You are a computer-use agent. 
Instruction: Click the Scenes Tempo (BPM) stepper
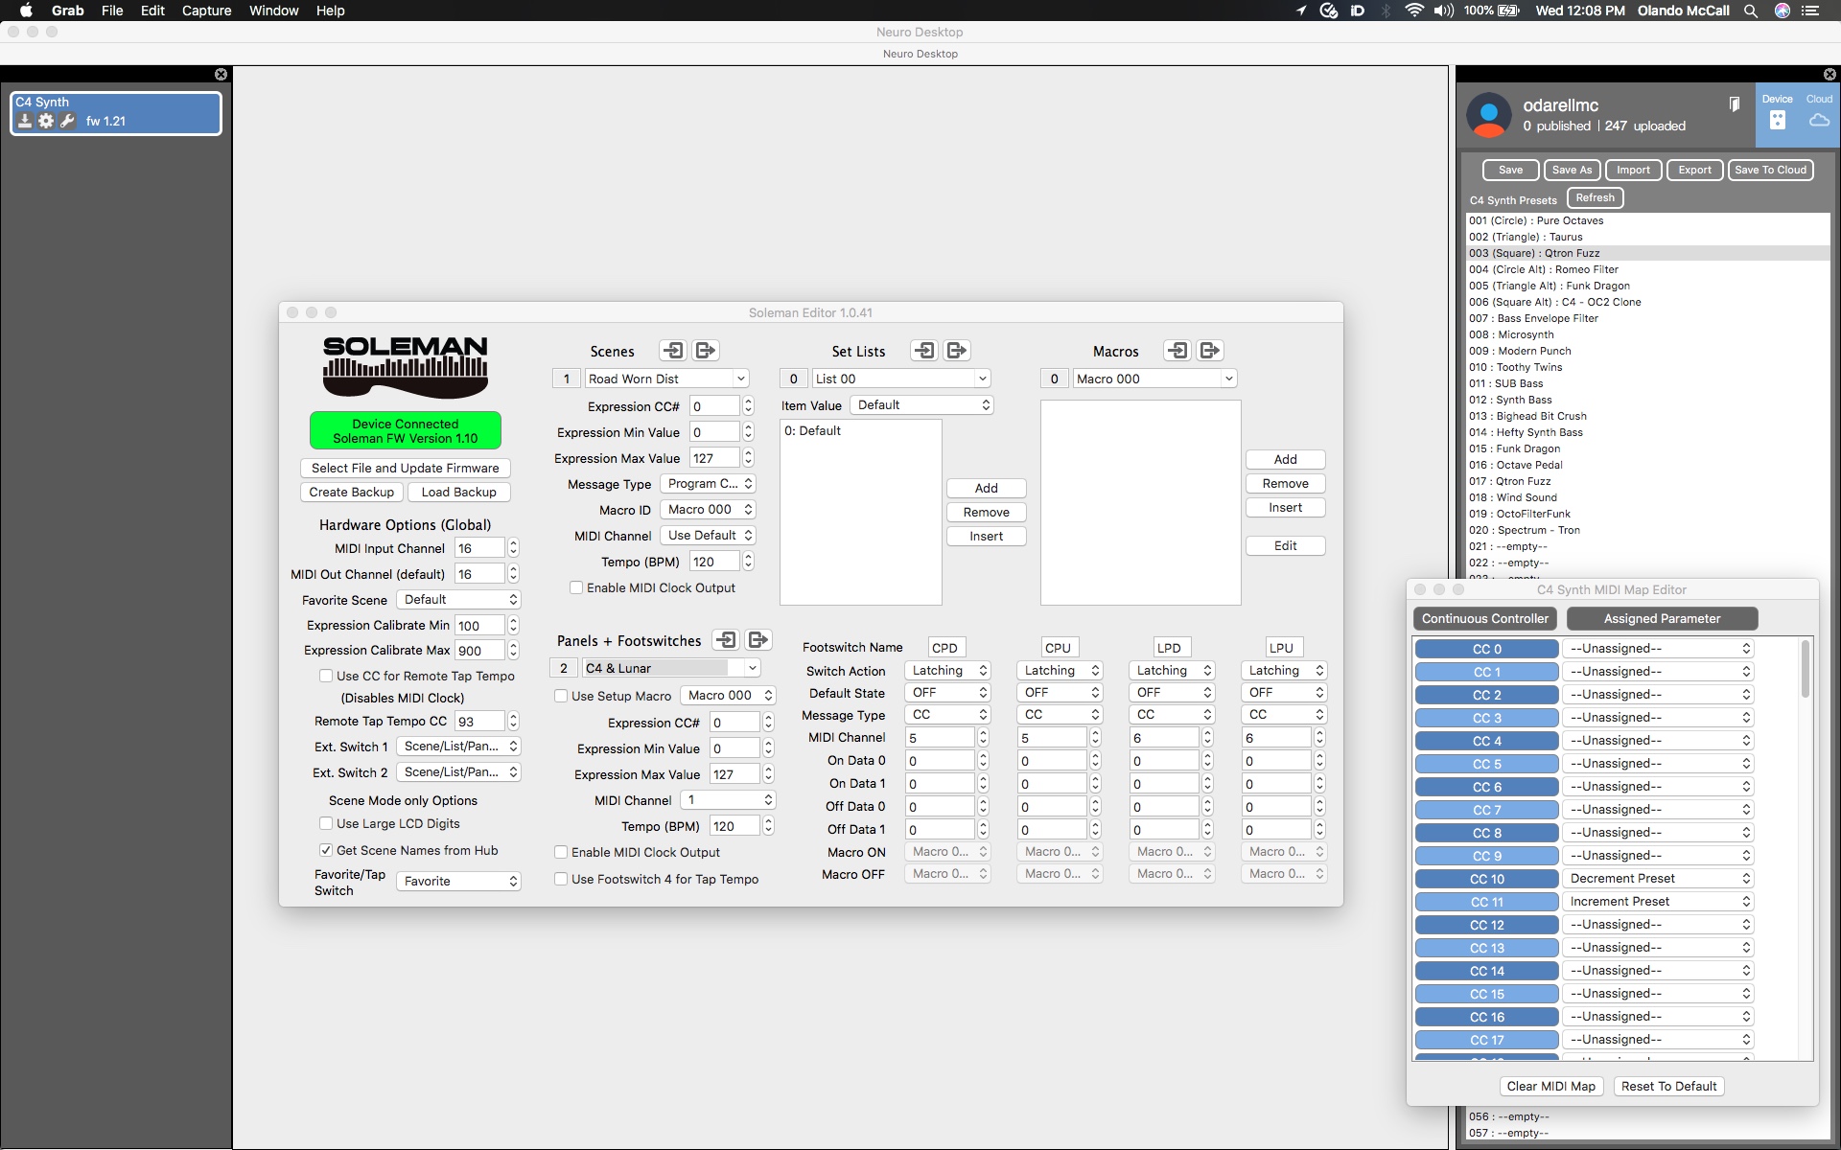(x=748, y=562)
